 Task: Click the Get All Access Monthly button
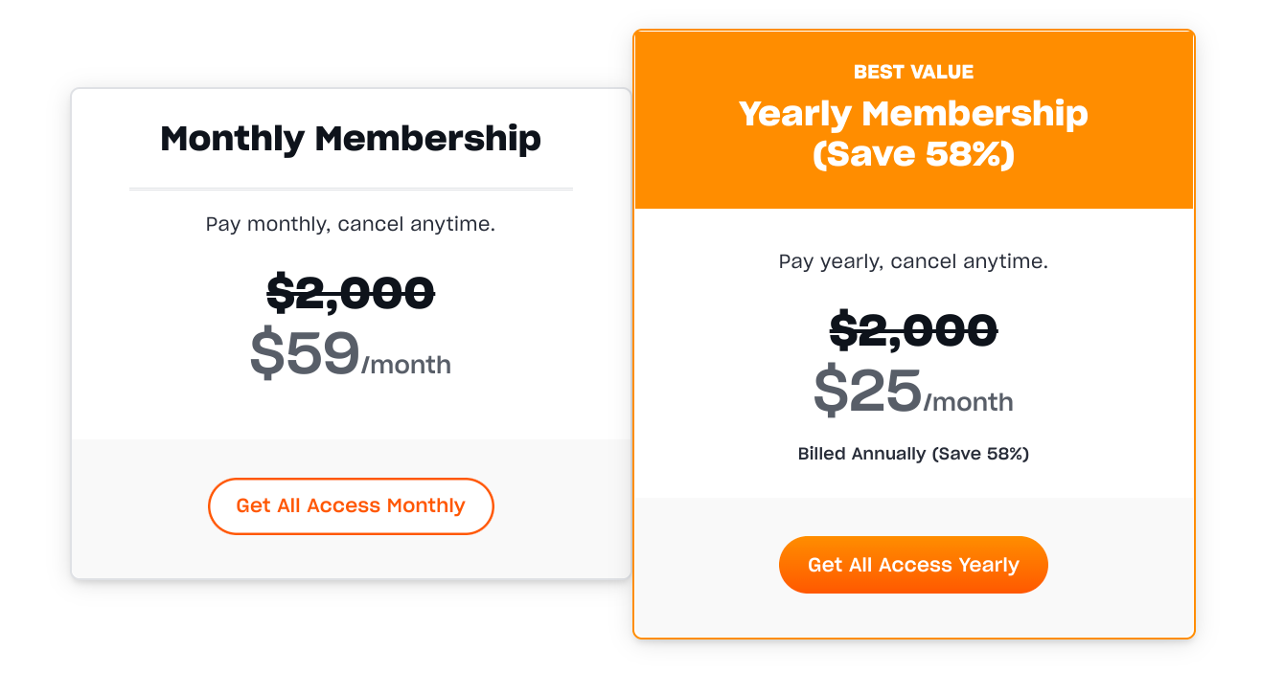click(x=351, y=506)
